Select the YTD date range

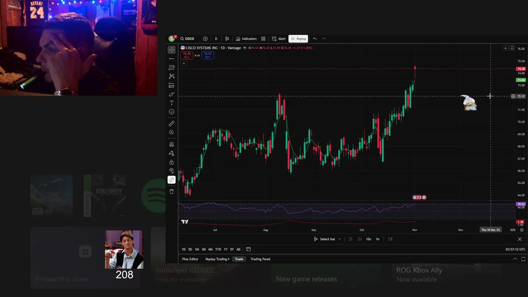(x=218, y=249)
